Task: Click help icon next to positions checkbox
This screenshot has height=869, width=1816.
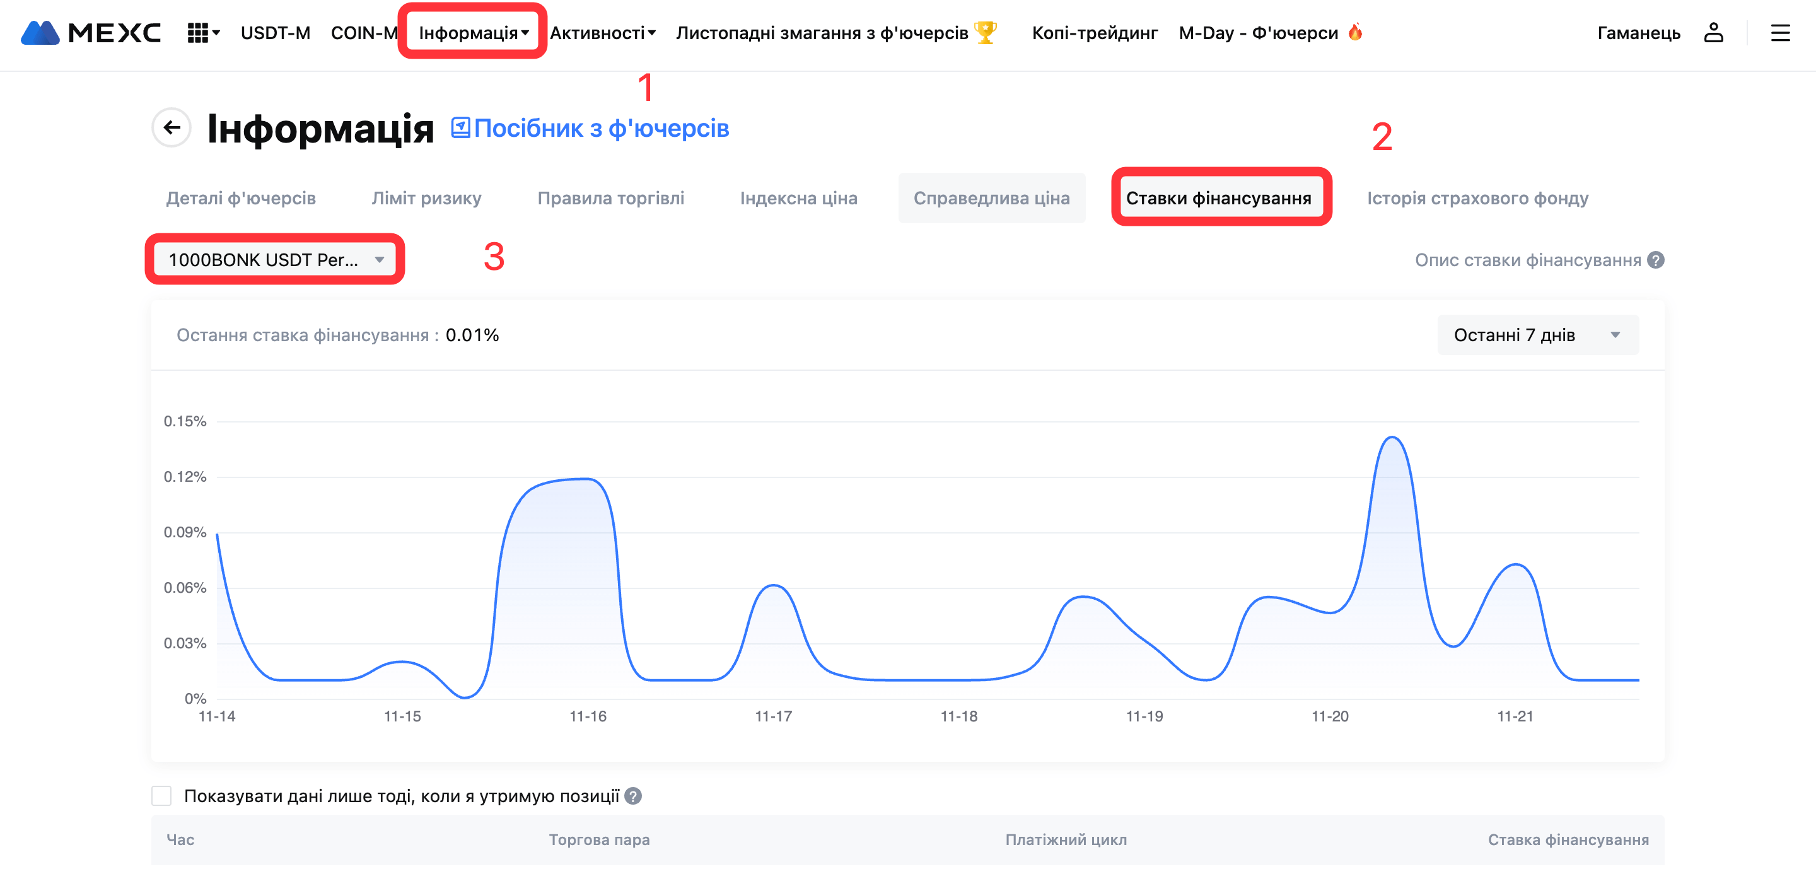Action: tap(633, 796)
